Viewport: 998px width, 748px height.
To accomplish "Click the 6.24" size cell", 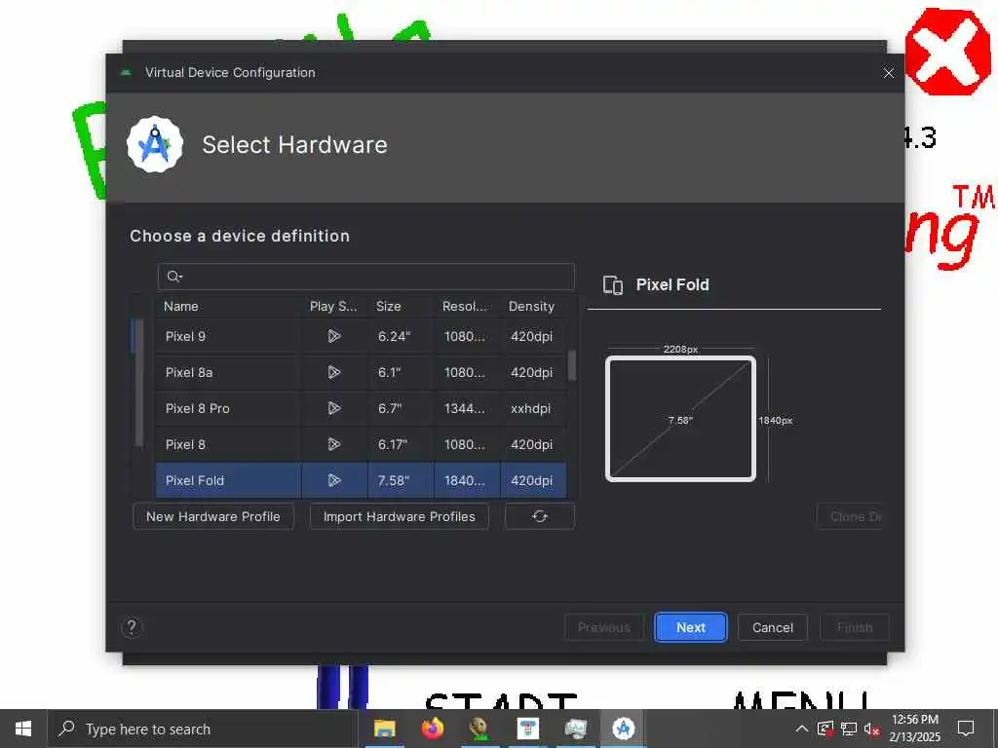I will point(401,336).
